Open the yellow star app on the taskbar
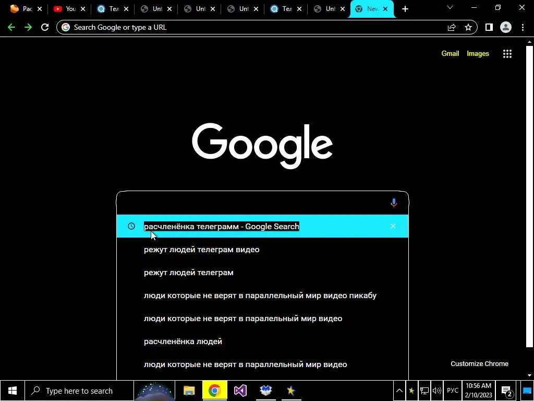Image resolution: width=534 pixels, height=401 pixels. click(x=291, y=391)
